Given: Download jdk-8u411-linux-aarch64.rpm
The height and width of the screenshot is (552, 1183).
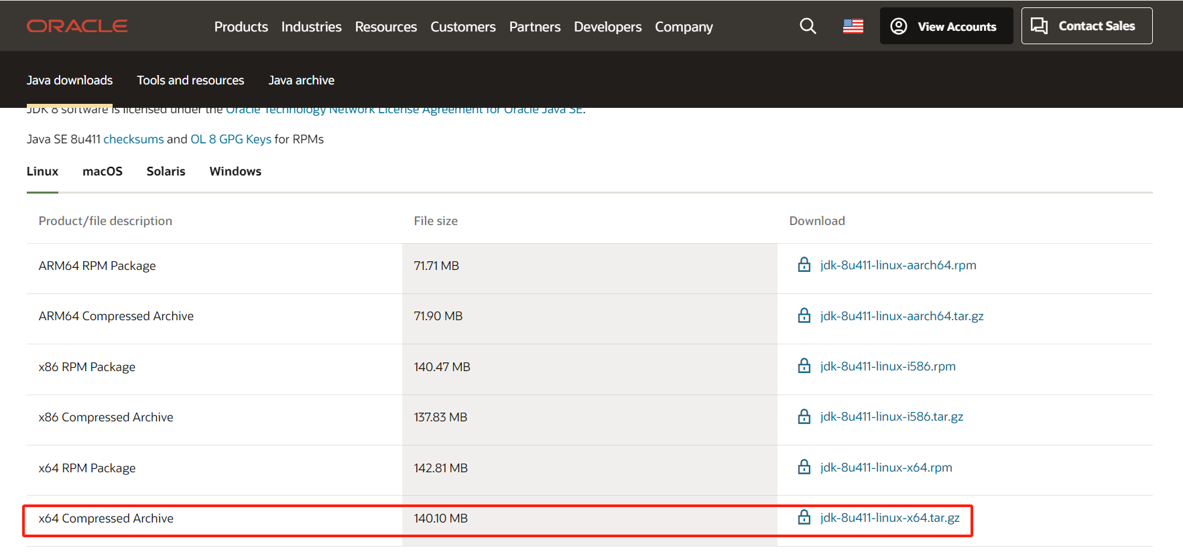Looking at the screenshot, I should pyautogui.click(x=898, y=265).
